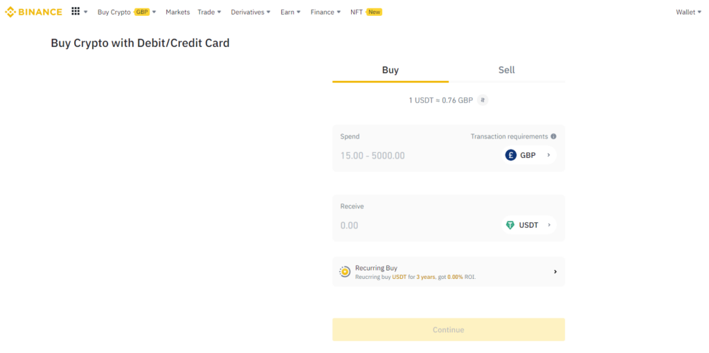Image resolution: width=709 pixels, height=353 pixels.
Task: Expand the Recurring Buy arrow
Action: click(555, 272)
